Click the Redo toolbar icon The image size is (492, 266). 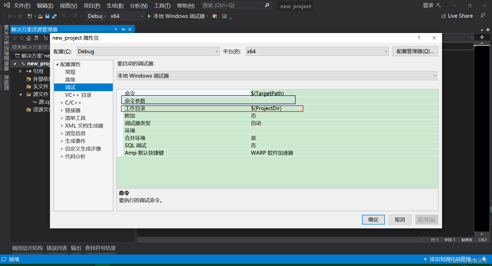tap(75, 16)
